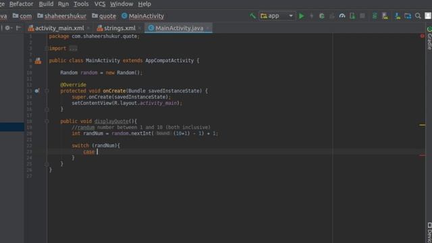Click the red error indicator above the editor stripe
Image resolution: width=432 pixels, height=243 pixels.
click(422, 36)
